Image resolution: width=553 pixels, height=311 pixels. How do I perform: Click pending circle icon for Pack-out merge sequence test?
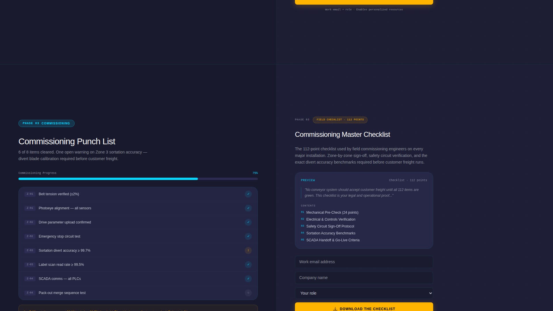tap(248, 293)
